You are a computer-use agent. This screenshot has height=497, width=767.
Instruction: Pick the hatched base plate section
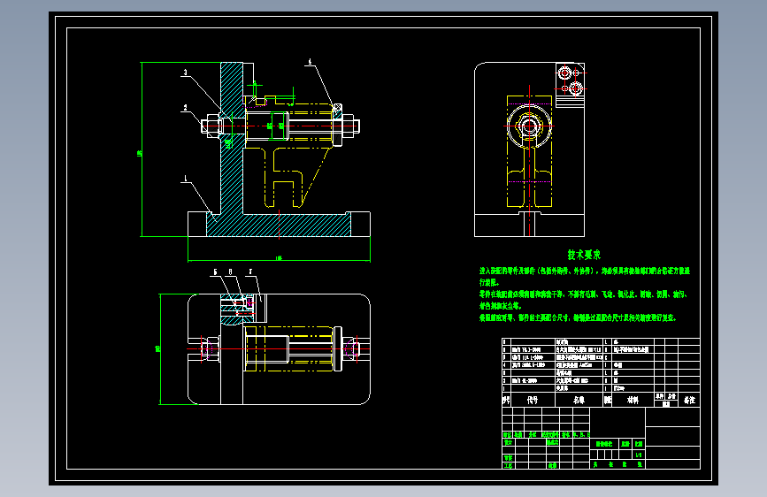pyautogui.click(x=279, y=226)
